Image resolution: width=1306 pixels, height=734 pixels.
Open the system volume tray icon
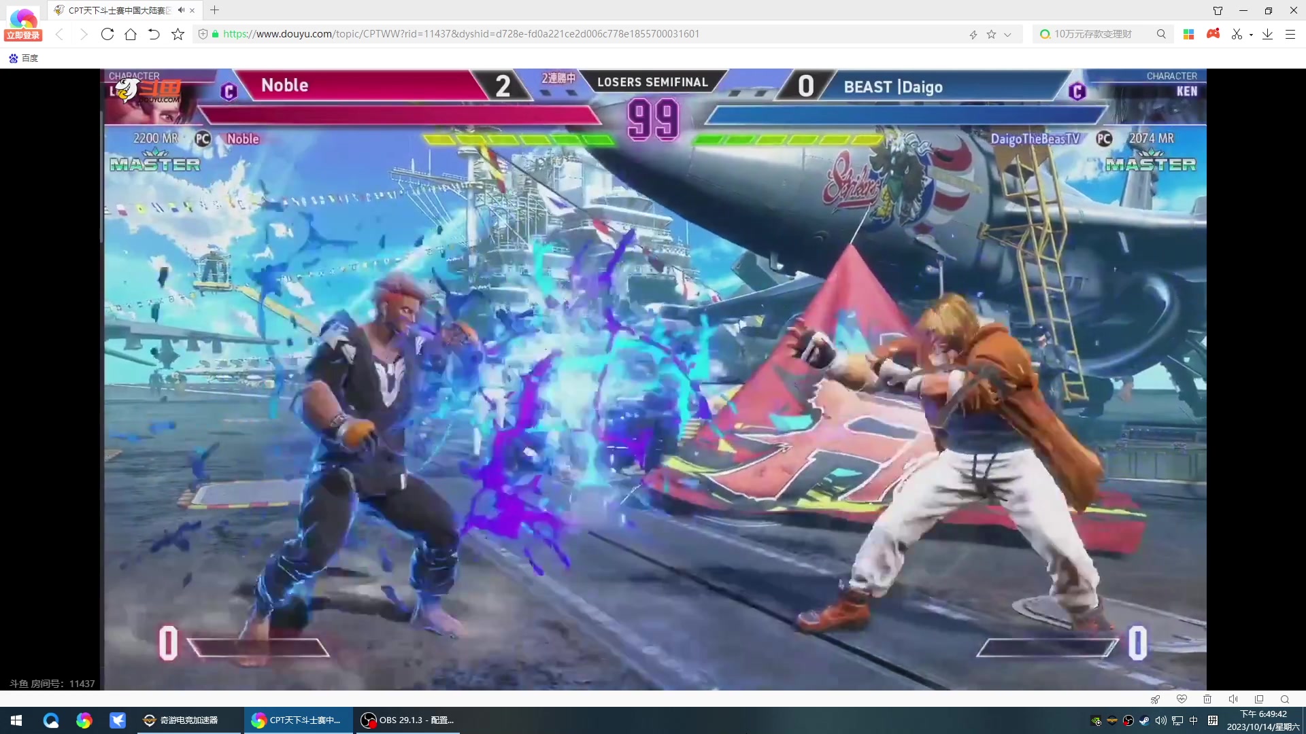pyautogui.click(x=1161, y=720)
